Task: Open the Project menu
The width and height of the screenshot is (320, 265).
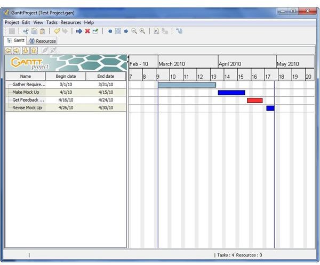Action: click(x=12, y=22)
